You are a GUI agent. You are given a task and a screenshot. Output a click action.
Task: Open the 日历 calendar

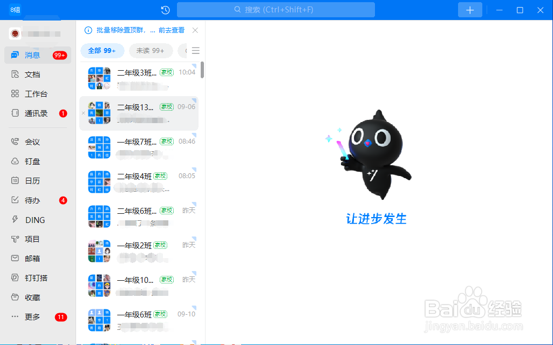pyautogui.click(x=38, y=181)
